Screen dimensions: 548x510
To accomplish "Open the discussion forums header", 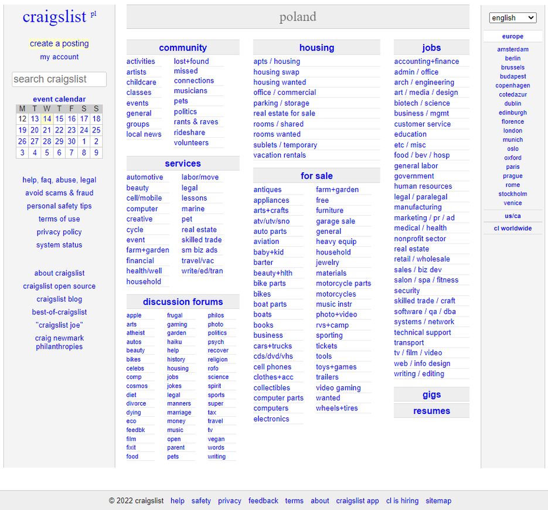I will 183,302.
